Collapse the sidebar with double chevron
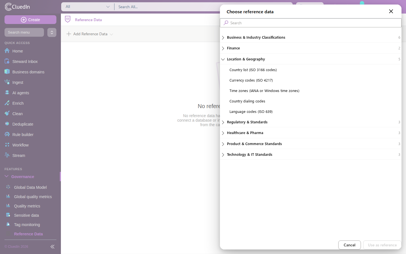Image resolution: width=406 pixels, height=254 pixels. 52,247
